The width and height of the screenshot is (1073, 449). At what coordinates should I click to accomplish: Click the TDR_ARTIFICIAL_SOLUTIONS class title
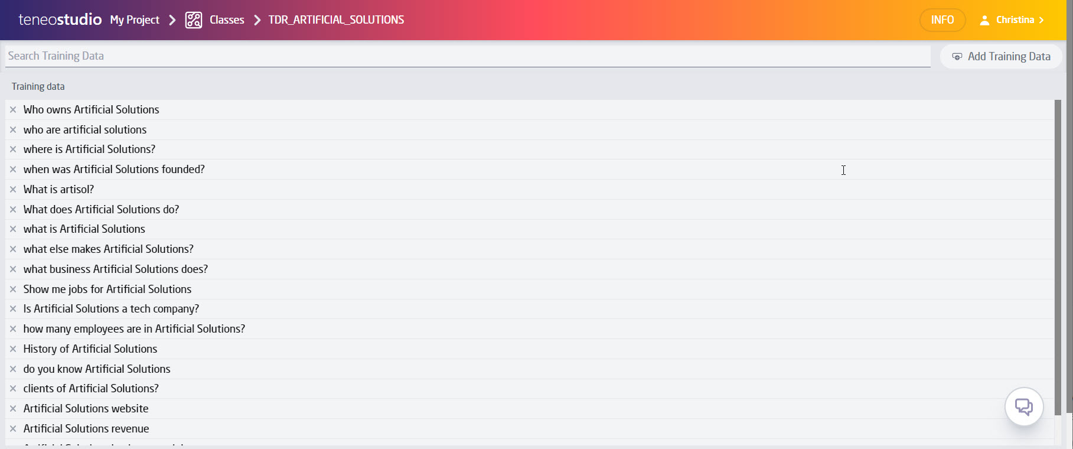[x=336, y=20]
